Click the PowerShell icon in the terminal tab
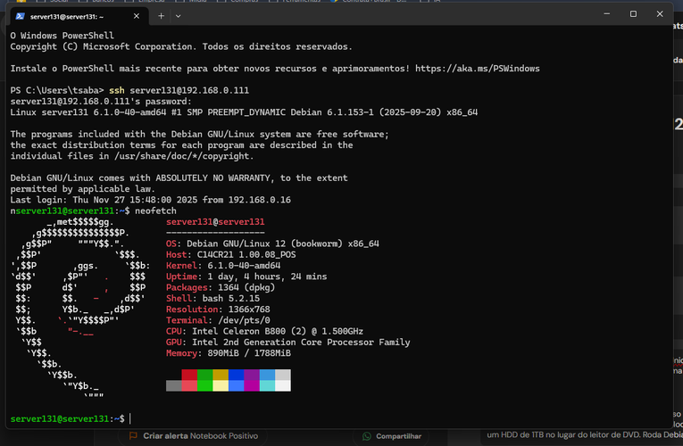The height and width of the screenshot is (446, 683). tap(19, 15)
